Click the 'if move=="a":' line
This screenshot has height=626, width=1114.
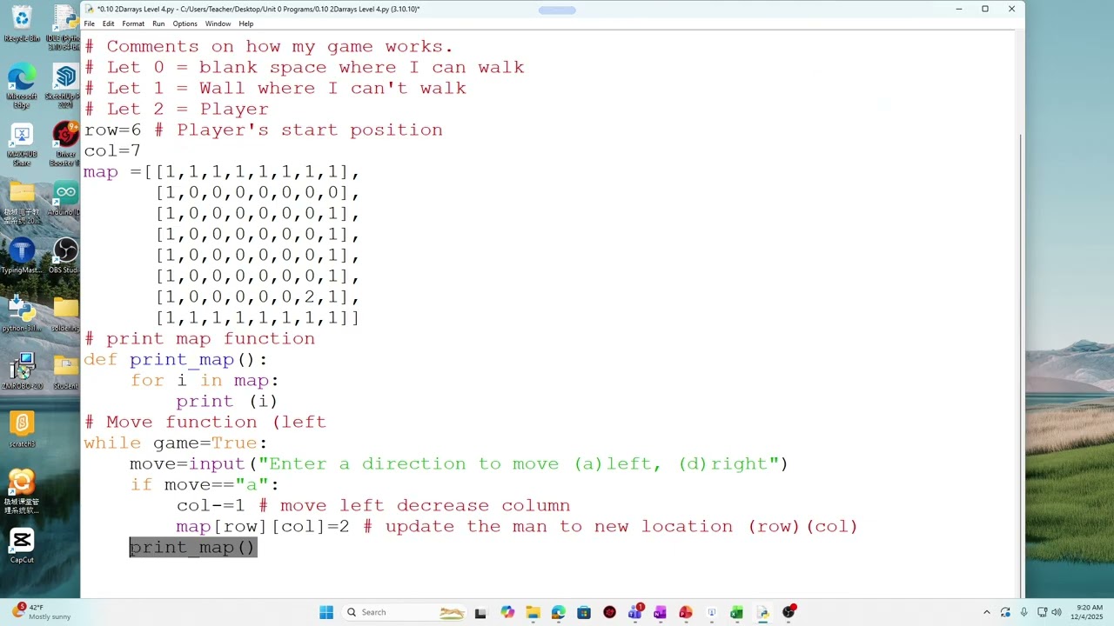[x=205, y=484]
